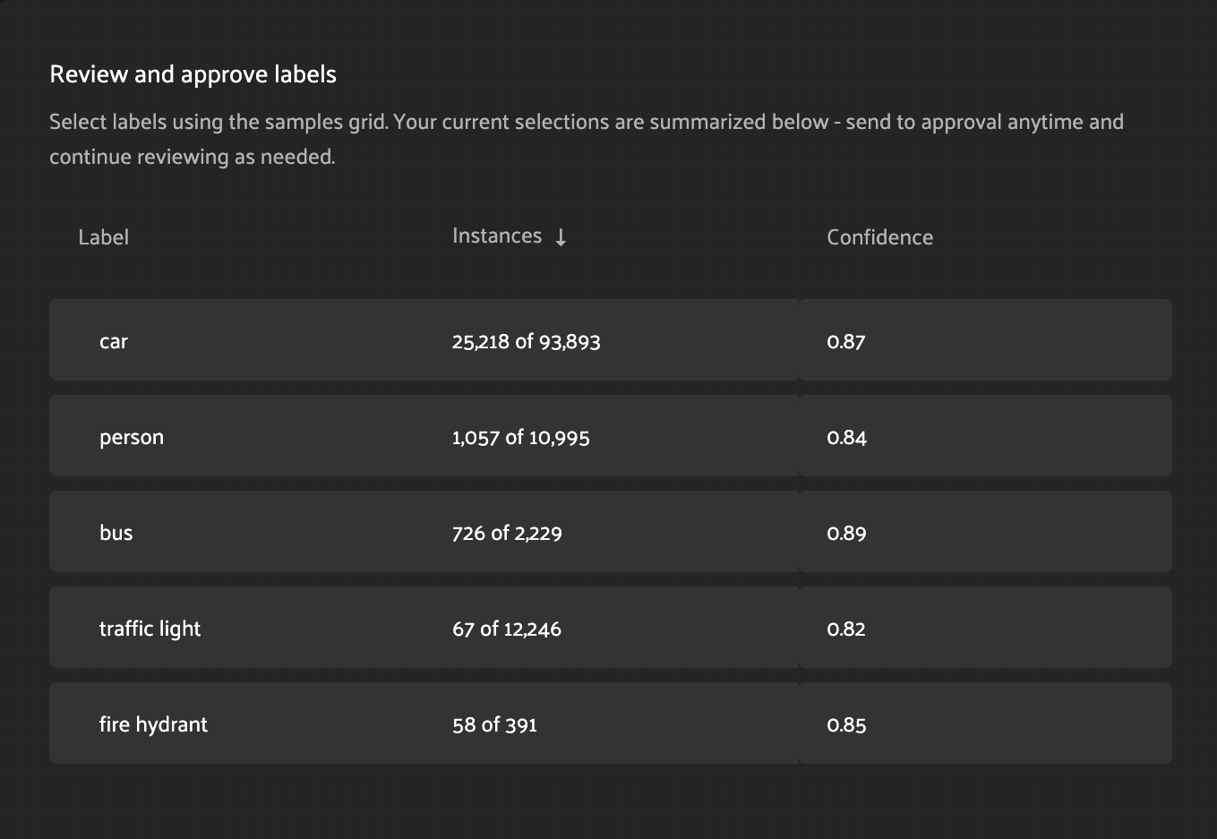Sort table by the Label column
The image size is (1217, 839).
pyautogui.click(x=103, y=236)
